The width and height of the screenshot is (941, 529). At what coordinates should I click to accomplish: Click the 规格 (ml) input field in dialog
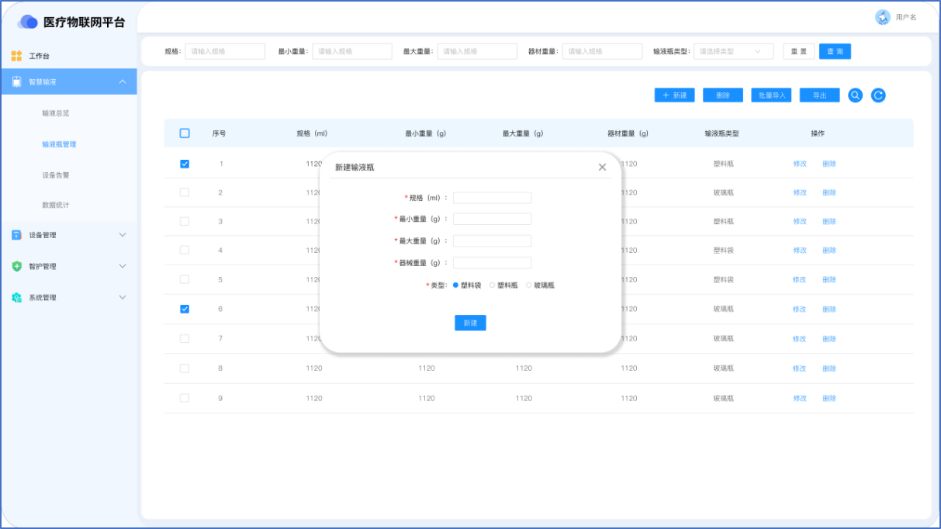[x=492, y=198]
